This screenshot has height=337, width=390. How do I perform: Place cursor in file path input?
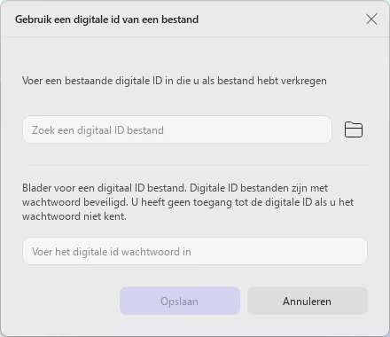pyautogui.click(x=177, y=129)
